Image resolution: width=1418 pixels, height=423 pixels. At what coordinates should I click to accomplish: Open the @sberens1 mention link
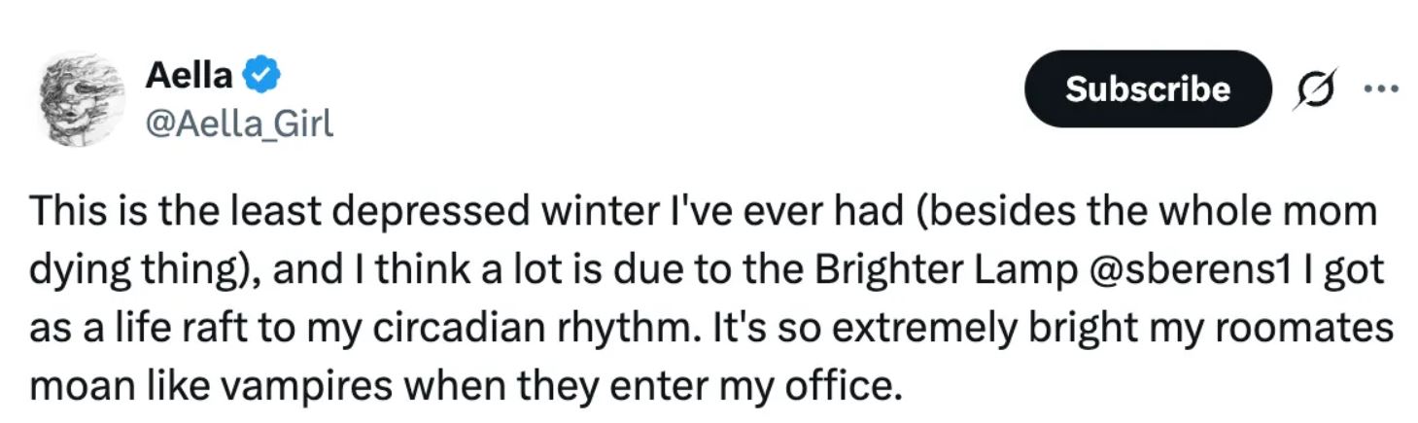(1171, 269)
